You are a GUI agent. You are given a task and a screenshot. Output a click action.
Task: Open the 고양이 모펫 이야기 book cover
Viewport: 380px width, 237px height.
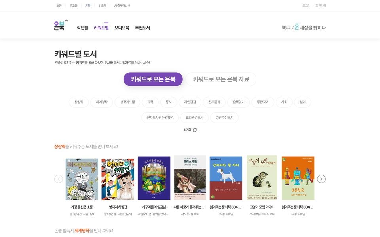point(262,177)
